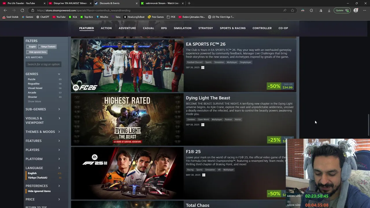Bookmark page with the star icon
Screen dimensions: 370x208
pos(293,10)
